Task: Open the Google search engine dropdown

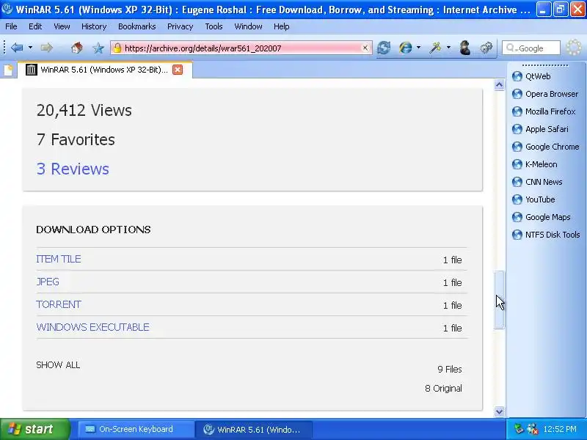Action: (x=511, y=48)
